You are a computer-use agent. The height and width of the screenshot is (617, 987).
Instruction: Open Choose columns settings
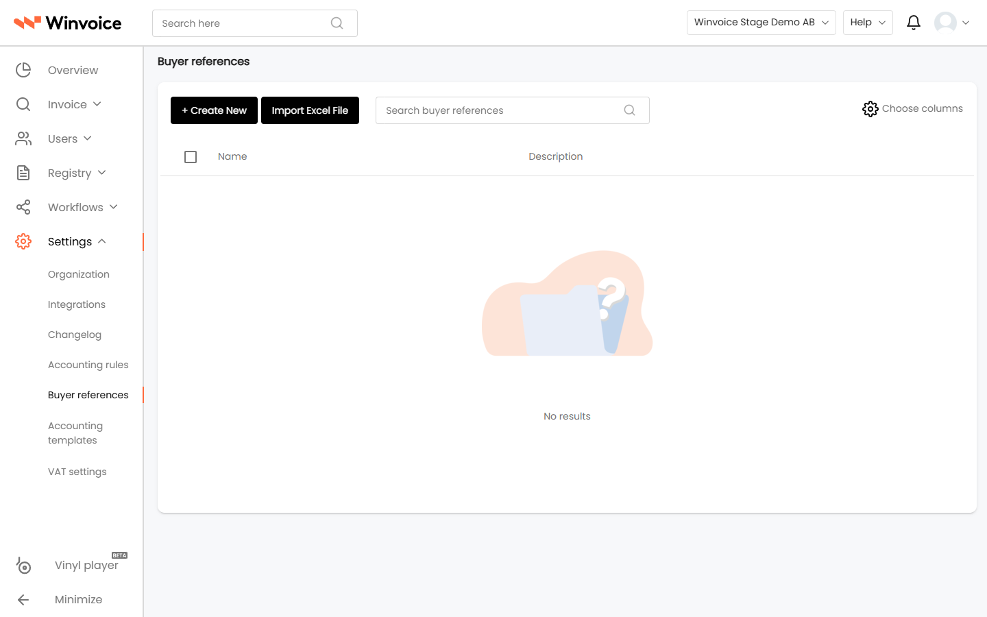912,109
